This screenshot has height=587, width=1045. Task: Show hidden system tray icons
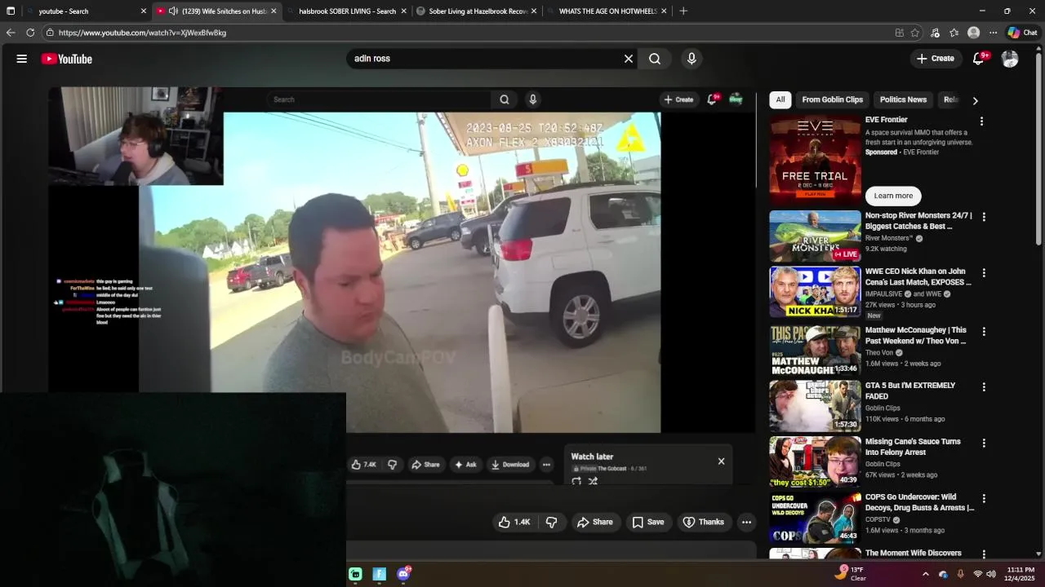point(925,574)
